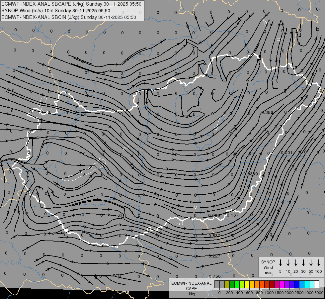Click the SBCAPE title line in the header
The image size is (325, 299).
(x=71, y=4)
